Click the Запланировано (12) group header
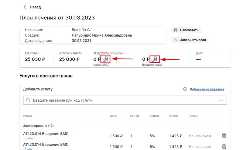This screenshot has width=243, height=150. click(x=39, y=126)
